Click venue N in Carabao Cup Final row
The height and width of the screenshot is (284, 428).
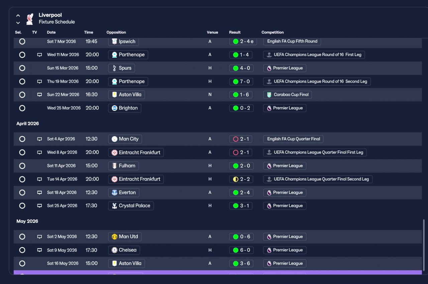pos(210,95)
